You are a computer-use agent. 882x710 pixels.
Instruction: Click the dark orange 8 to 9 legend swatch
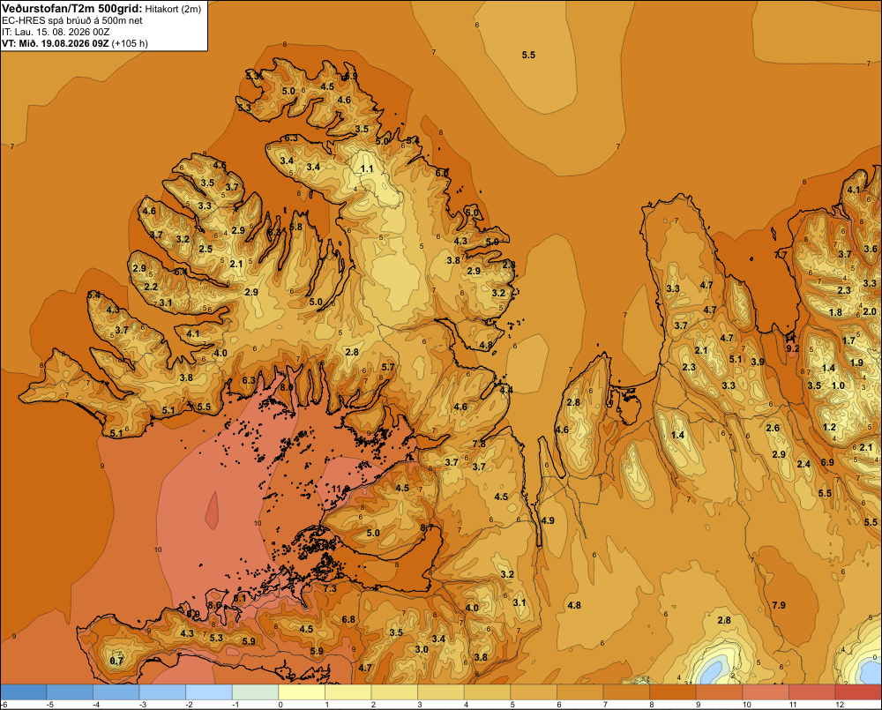coord(673,692)
